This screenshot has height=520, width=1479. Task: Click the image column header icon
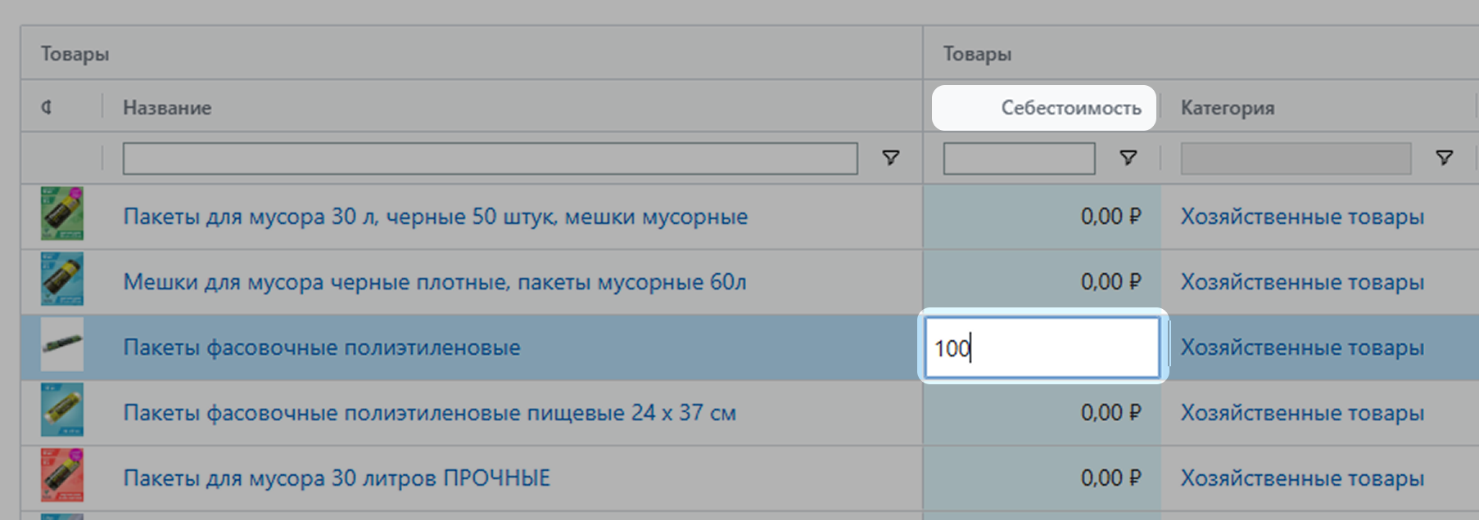point(47,107)
